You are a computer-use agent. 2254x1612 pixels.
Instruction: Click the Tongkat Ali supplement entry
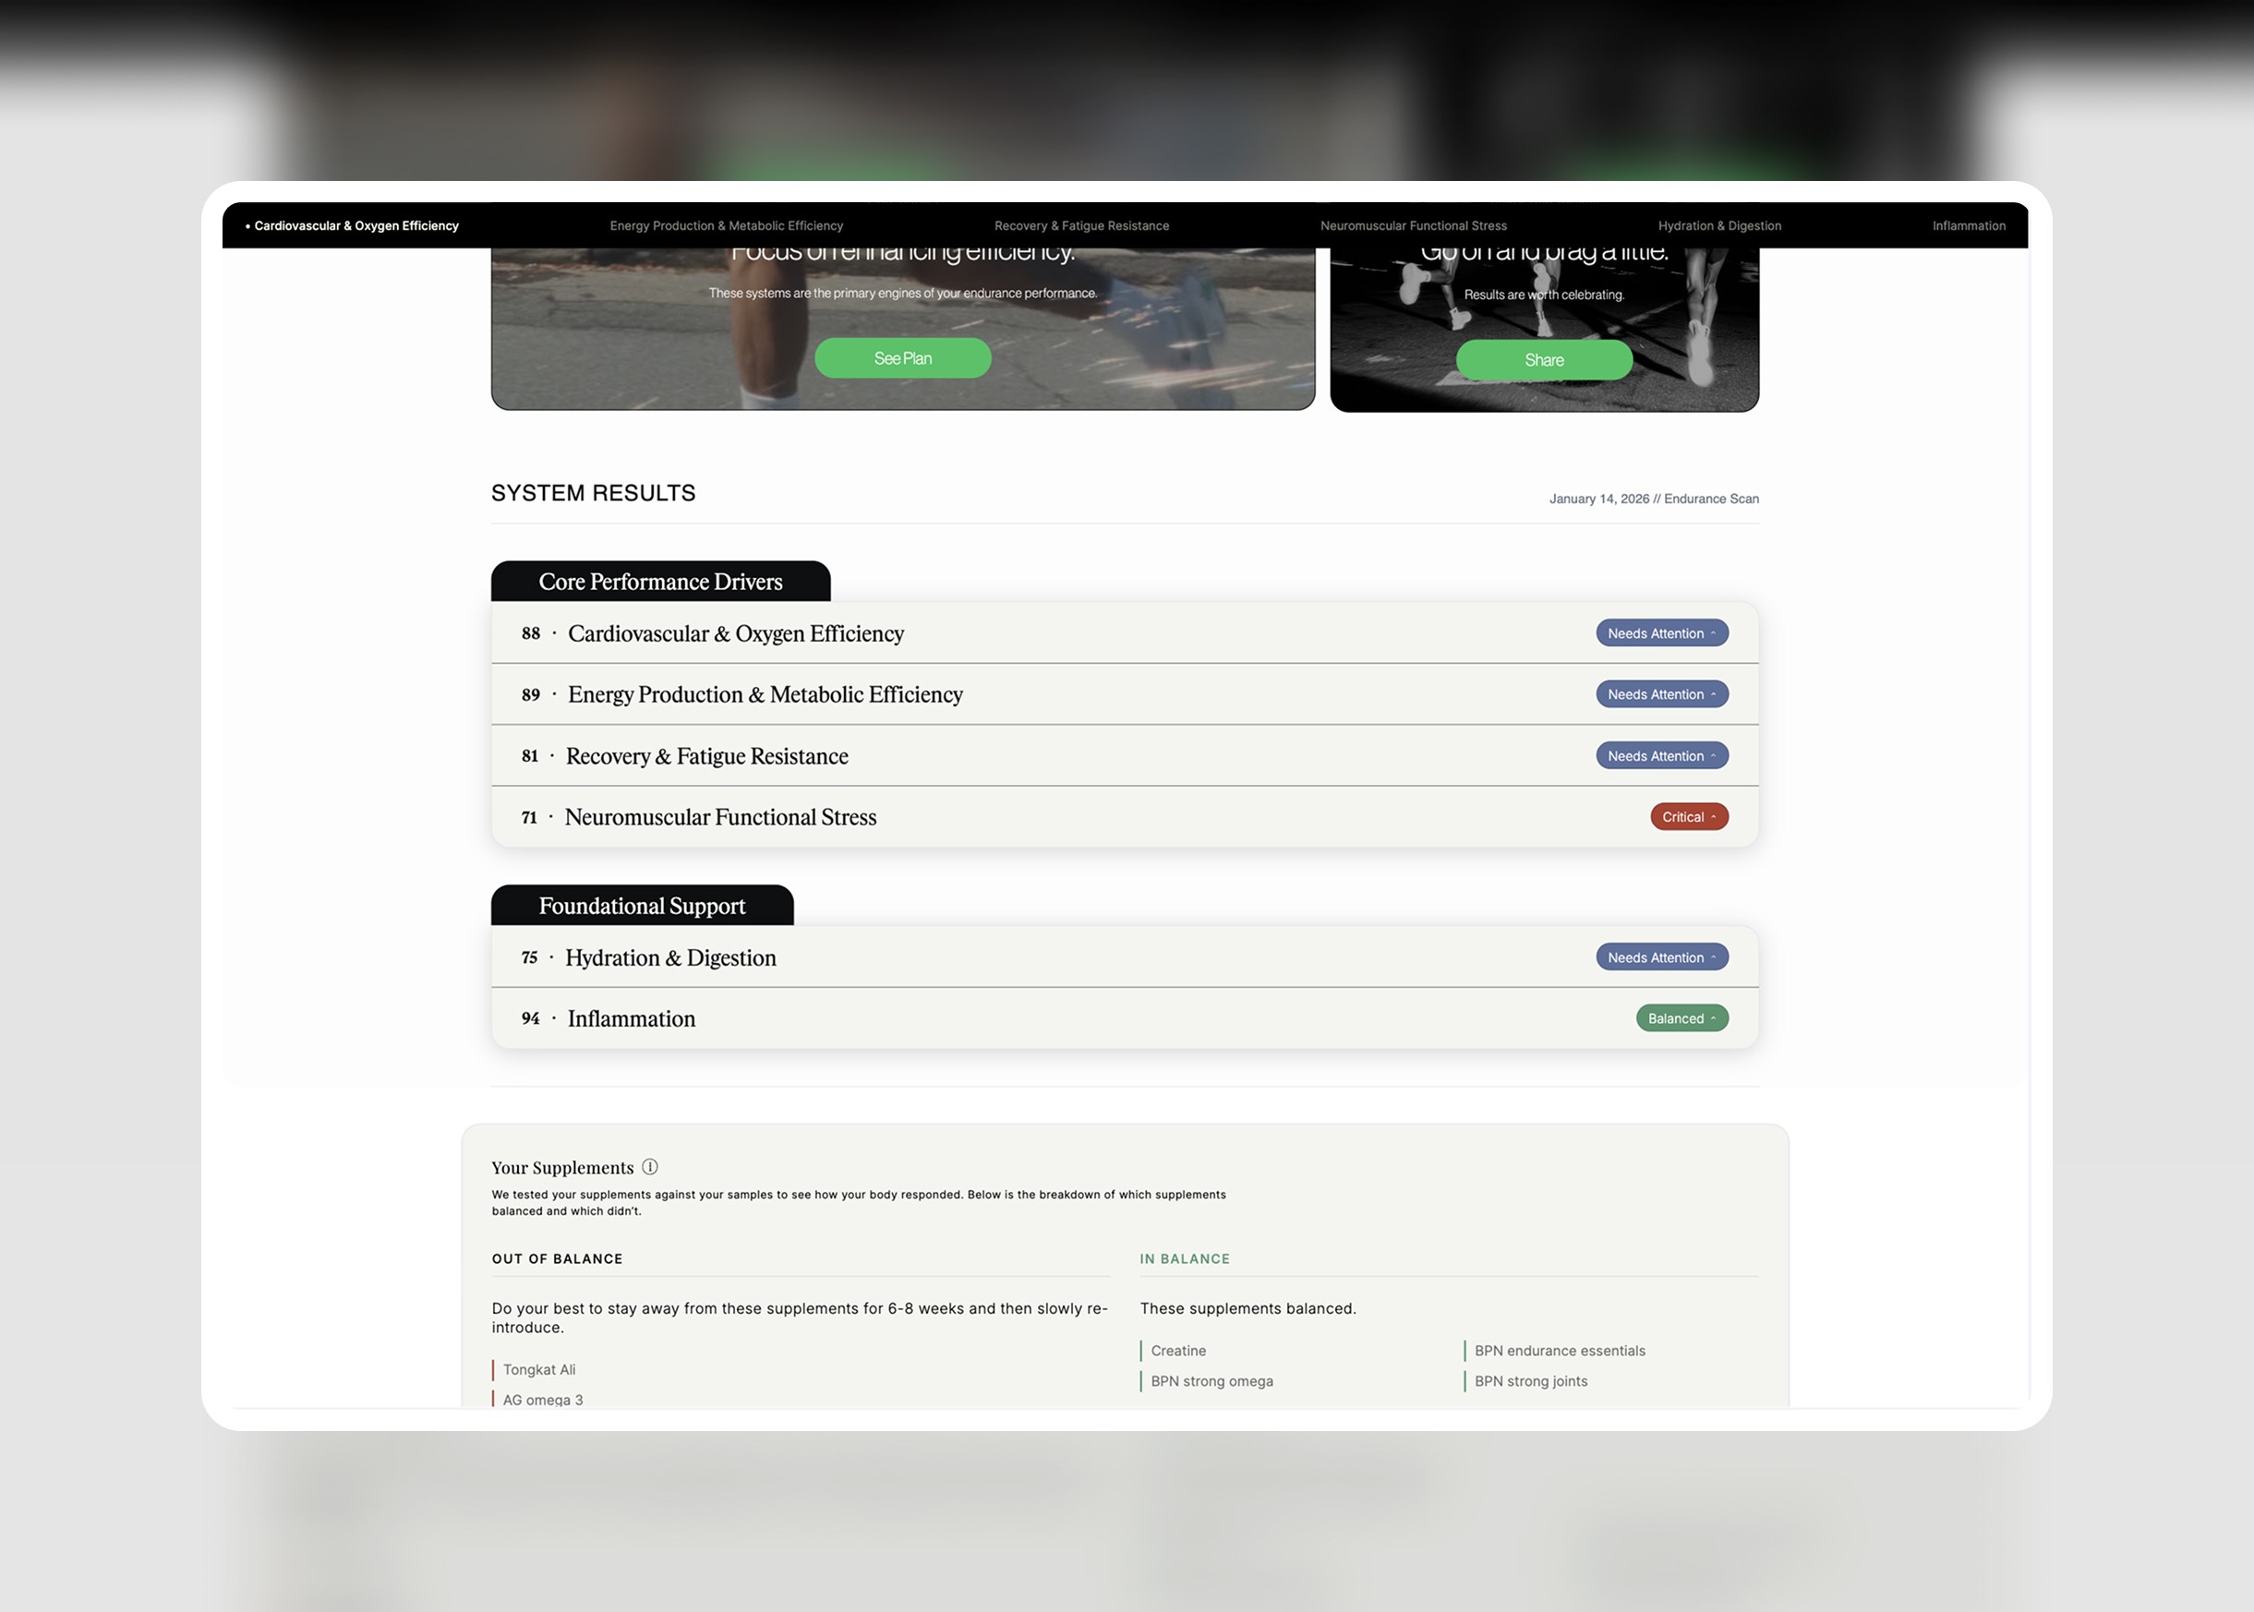point(539,1370)
